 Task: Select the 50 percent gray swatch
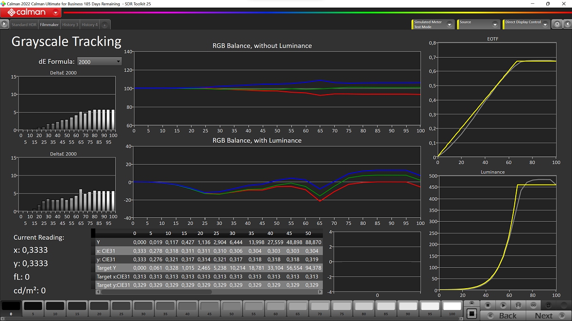(232, 308)
